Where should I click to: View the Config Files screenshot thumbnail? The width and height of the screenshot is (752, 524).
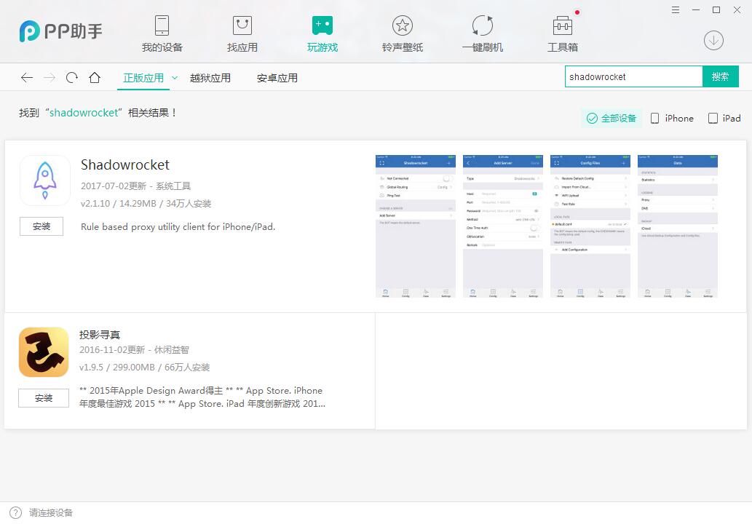pos(590,226)
